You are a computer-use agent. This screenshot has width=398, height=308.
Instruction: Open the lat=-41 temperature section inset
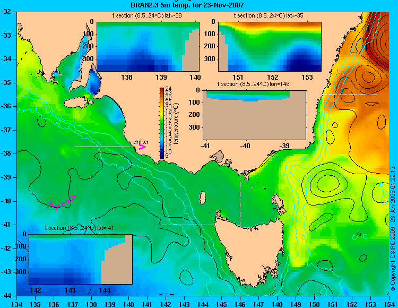[x=81, y=259]
